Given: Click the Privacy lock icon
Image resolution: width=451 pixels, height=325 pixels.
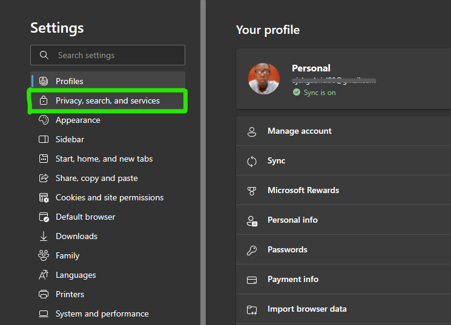Looking at the screenshot, I should pos(44,100).
